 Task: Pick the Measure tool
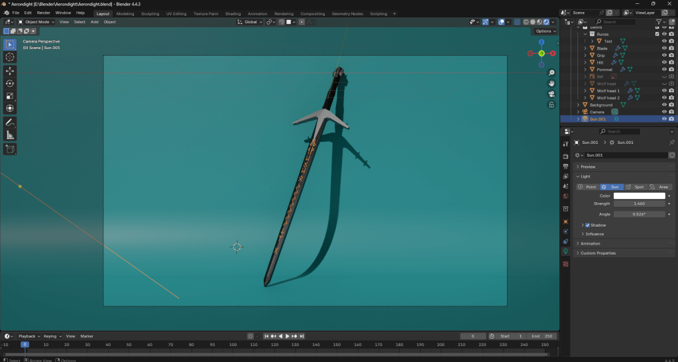point(10,135)
